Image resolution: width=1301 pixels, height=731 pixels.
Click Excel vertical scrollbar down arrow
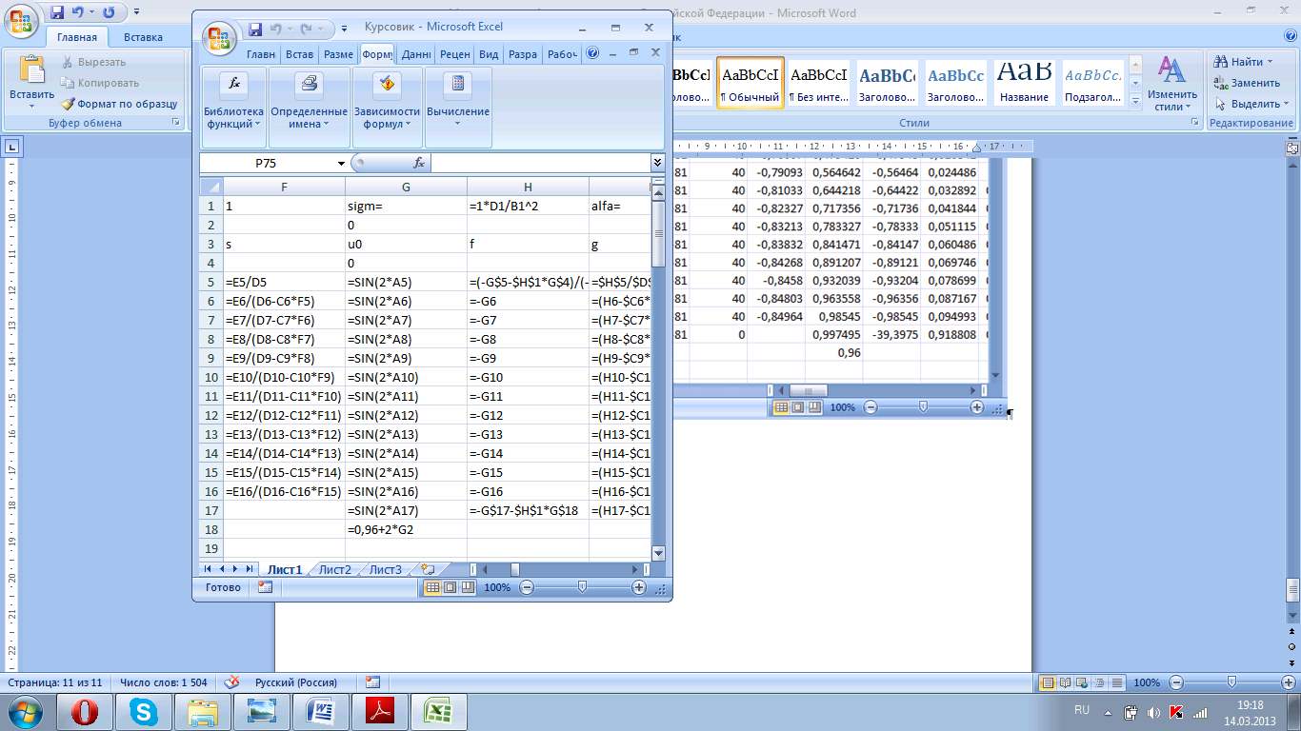[658, 553]
